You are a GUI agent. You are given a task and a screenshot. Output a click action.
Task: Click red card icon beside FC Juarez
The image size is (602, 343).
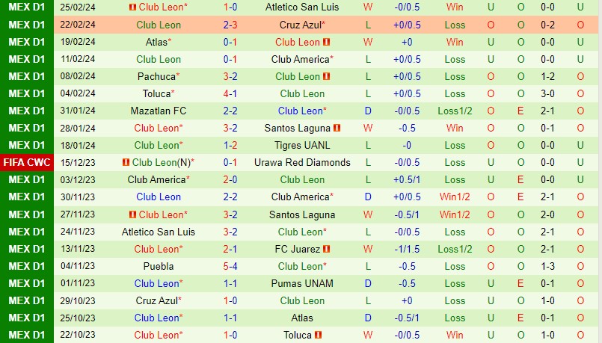point(327,249)
